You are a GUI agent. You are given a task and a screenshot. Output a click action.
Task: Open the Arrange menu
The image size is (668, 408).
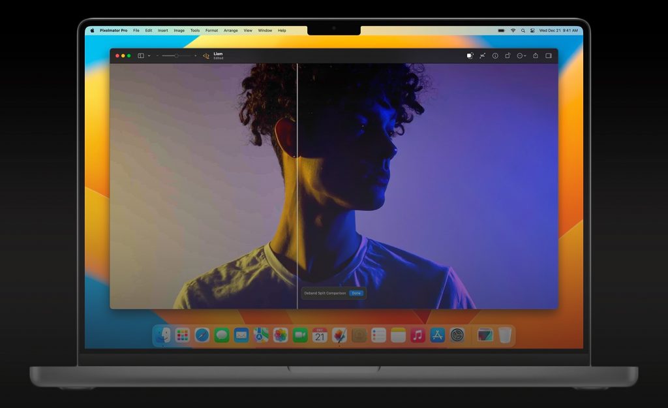click(231, 30)
